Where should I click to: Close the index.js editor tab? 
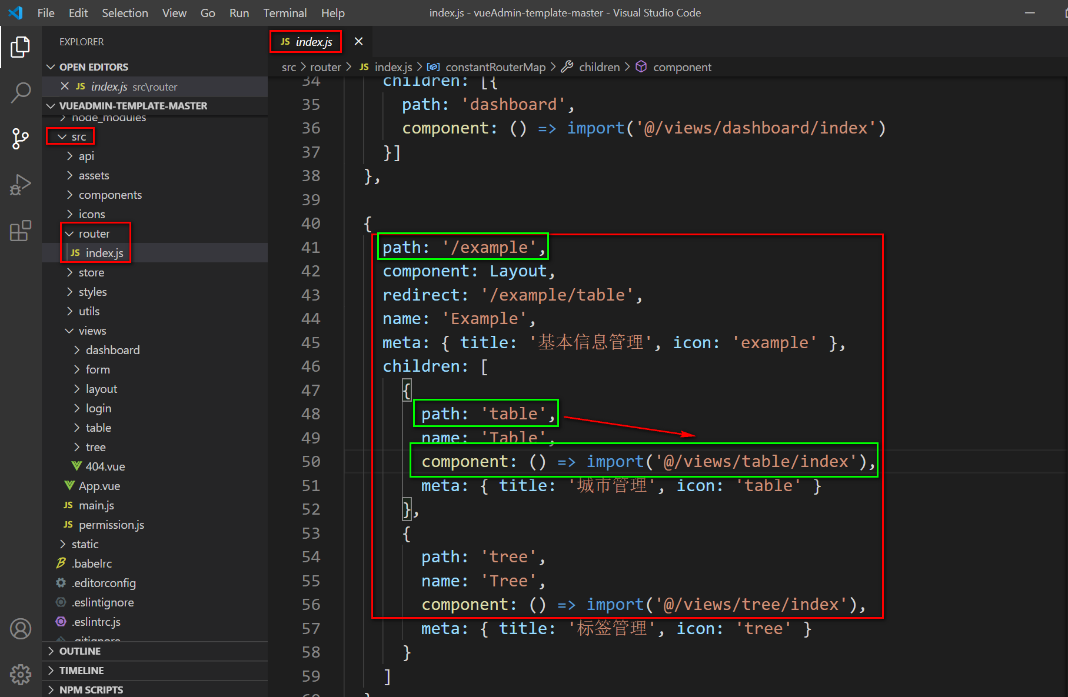358,41
